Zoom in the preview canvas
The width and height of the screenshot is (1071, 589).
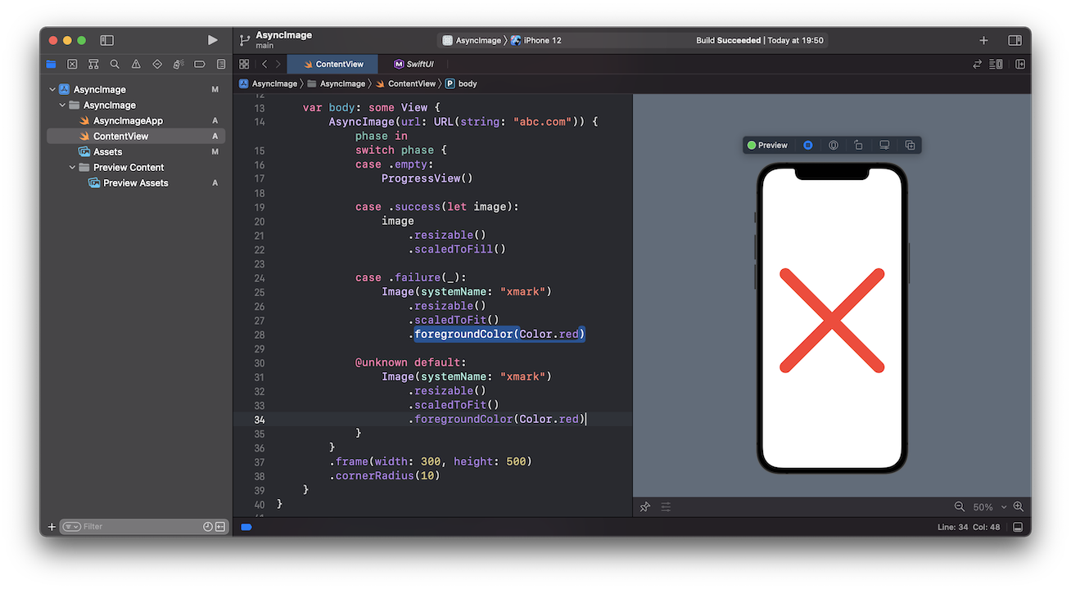pos(1019,507)
